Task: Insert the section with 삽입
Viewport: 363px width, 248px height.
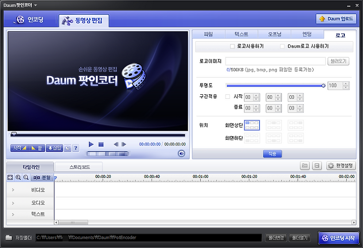Action: [x=54, y=148]
